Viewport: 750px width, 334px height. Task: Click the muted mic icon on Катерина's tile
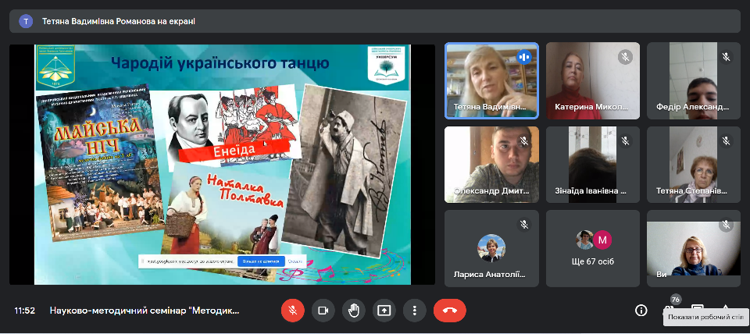click(625, 56)
